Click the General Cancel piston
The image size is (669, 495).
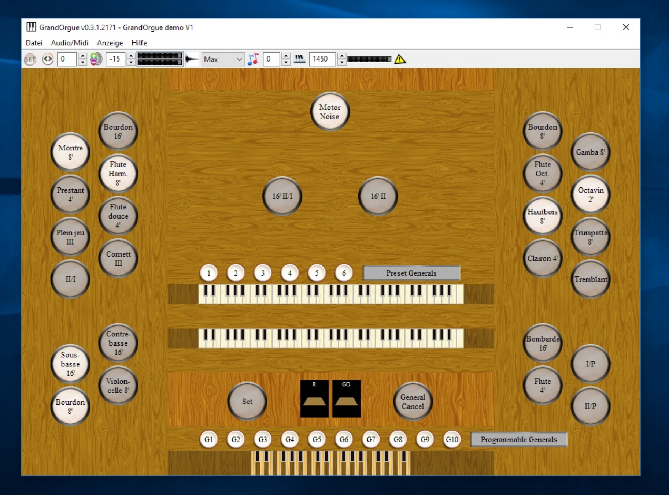413,401
